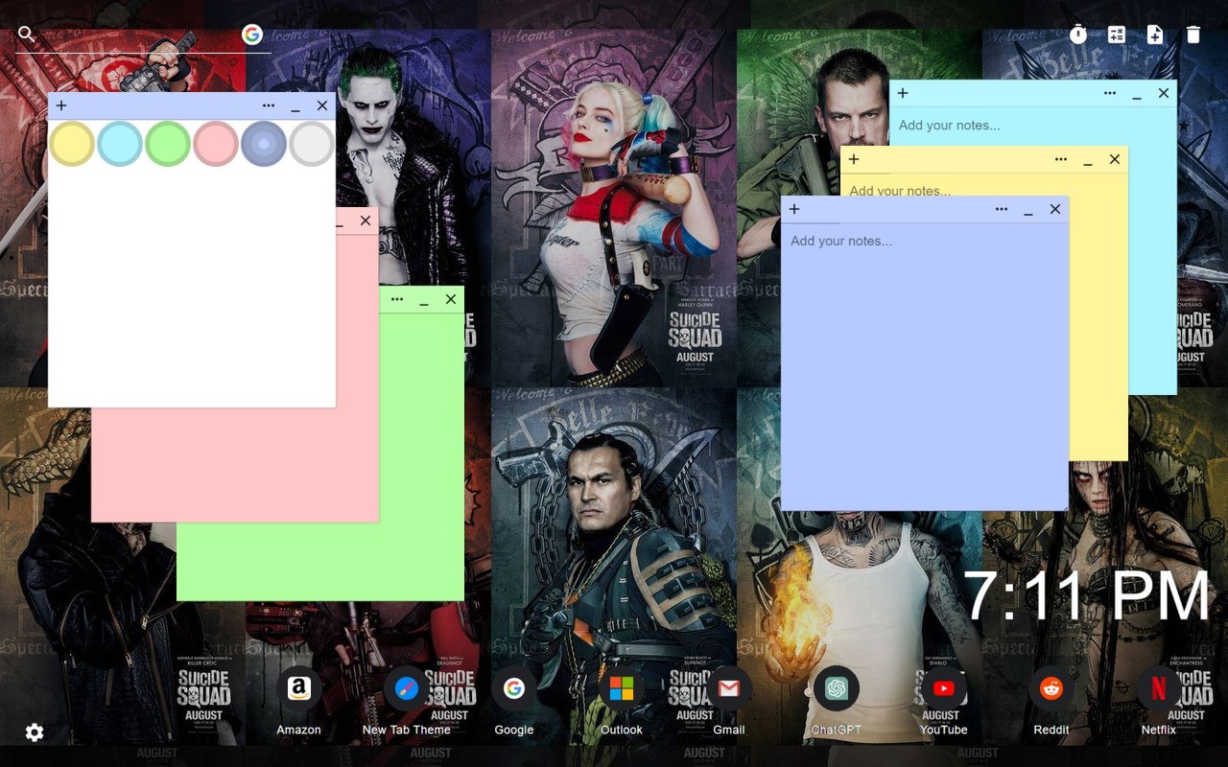Add a note from the cyan note's plus
Screen dimensions: 1228x767
tap(903, 93)
